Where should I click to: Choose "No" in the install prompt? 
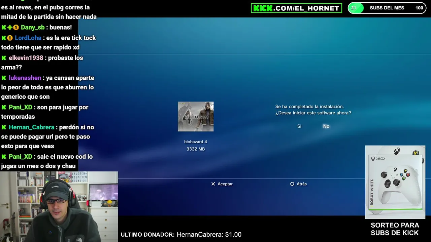[x=326, y=126]
